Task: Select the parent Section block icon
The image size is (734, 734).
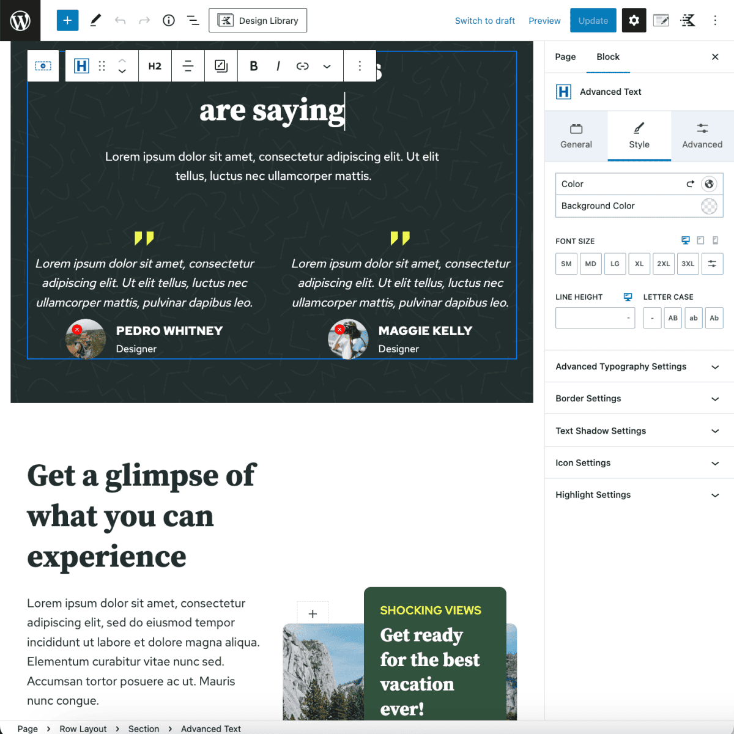Action: 43,65
